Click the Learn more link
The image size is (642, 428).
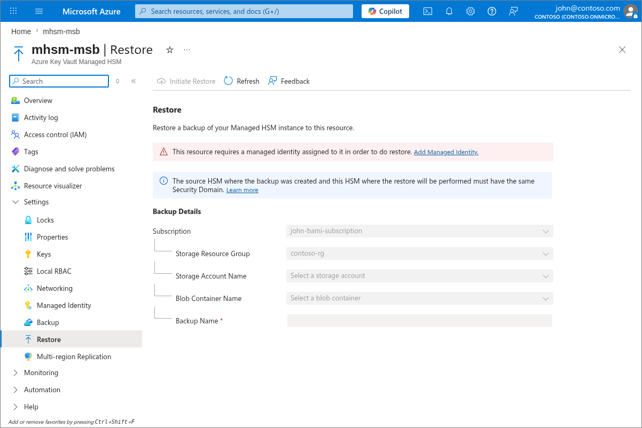pos(242,190)
